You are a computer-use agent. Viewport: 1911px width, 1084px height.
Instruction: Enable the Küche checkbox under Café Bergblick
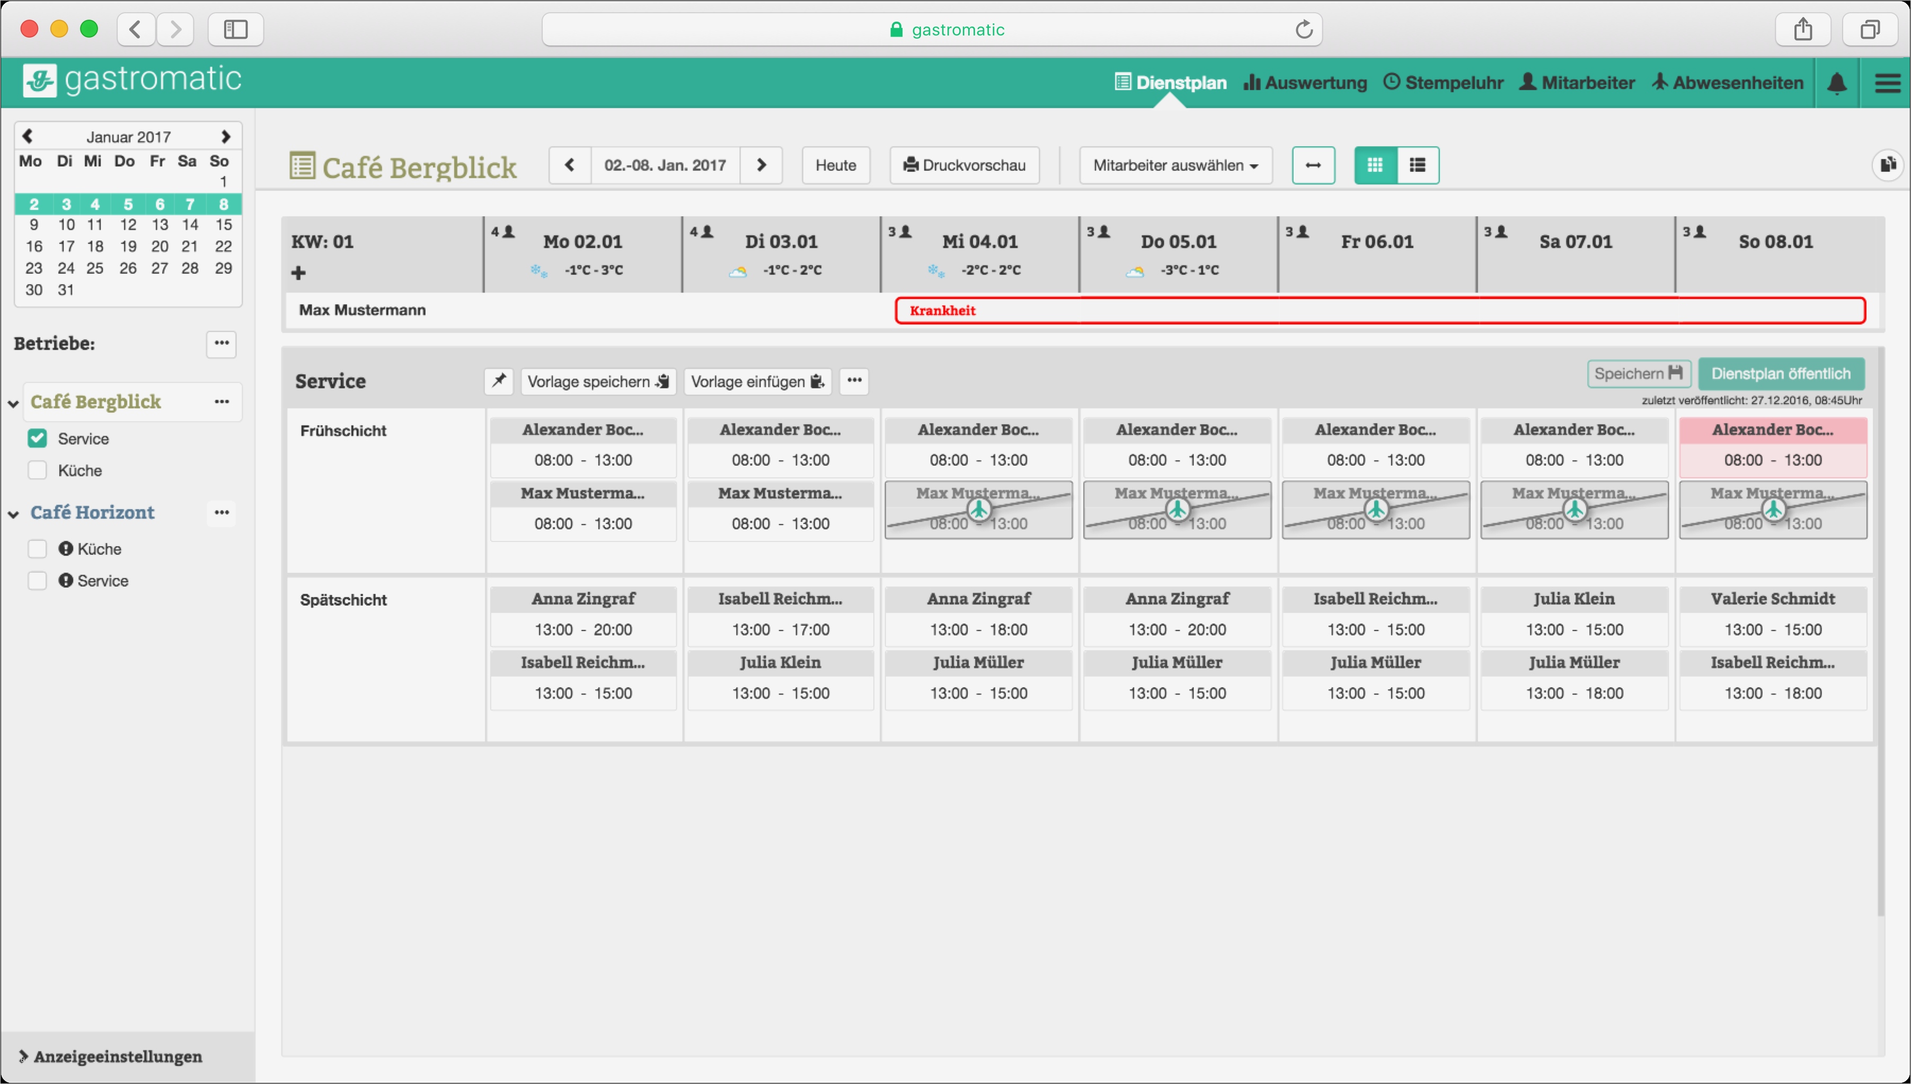pos(37,470)
